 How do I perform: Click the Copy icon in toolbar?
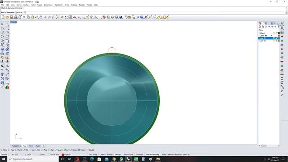coord(28,17)
